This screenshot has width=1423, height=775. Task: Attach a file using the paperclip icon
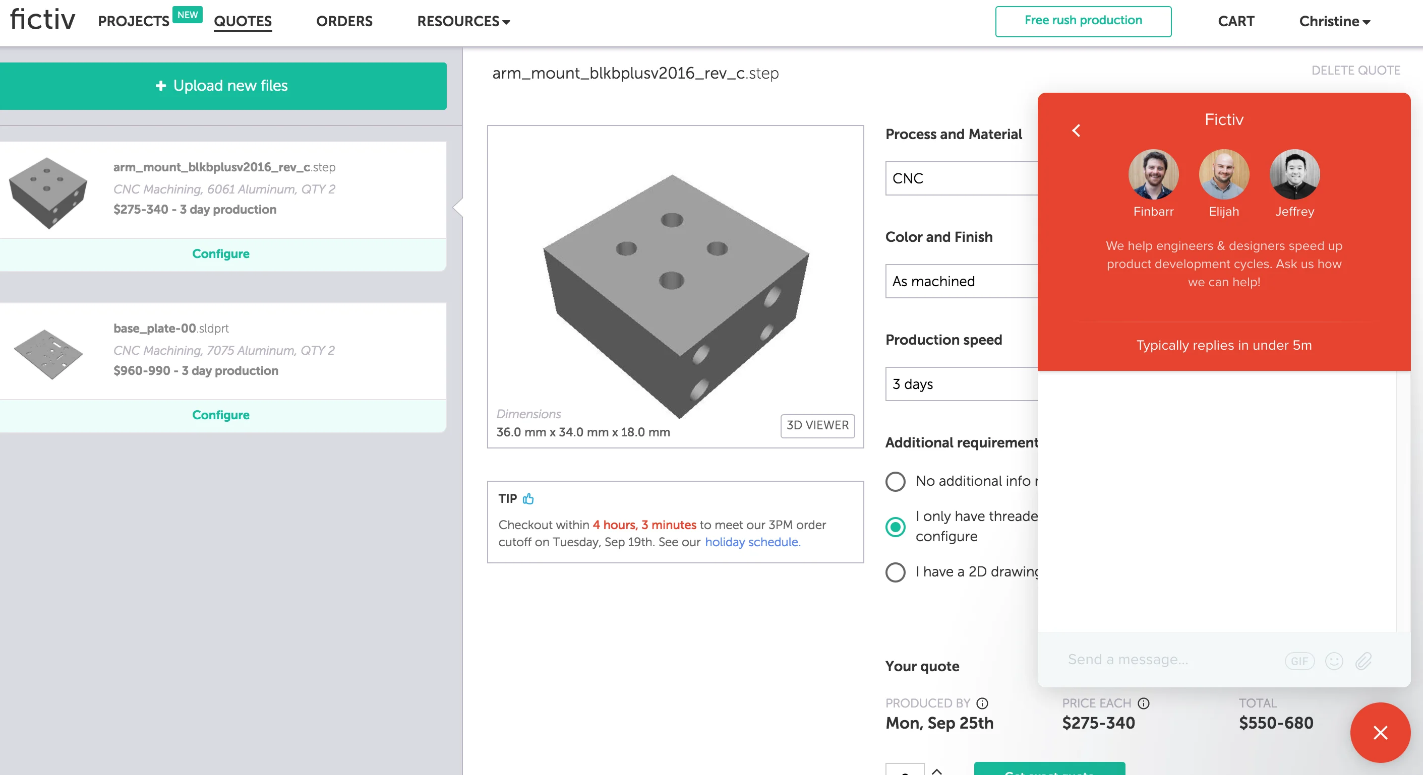(1363, 660)
